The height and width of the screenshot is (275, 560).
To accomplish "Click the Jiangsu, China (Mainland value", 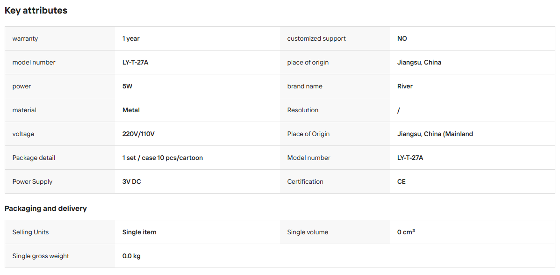I will coord(435,134).
